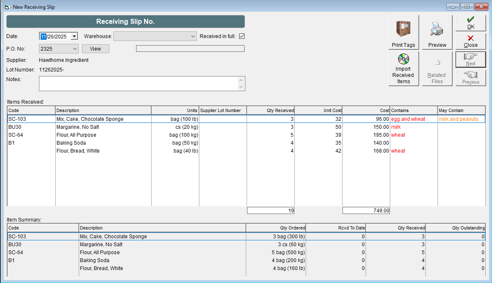Open the P.O. No dropdown list
The width and height of the screenshot is (492, 283).
click(75, 49)
